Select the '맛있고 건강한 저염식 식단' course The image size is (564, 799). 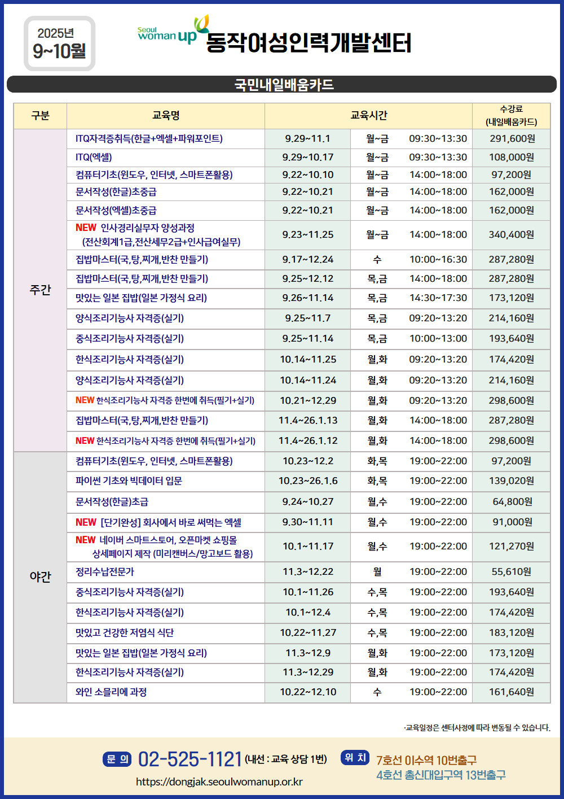(x=125, y=633)
